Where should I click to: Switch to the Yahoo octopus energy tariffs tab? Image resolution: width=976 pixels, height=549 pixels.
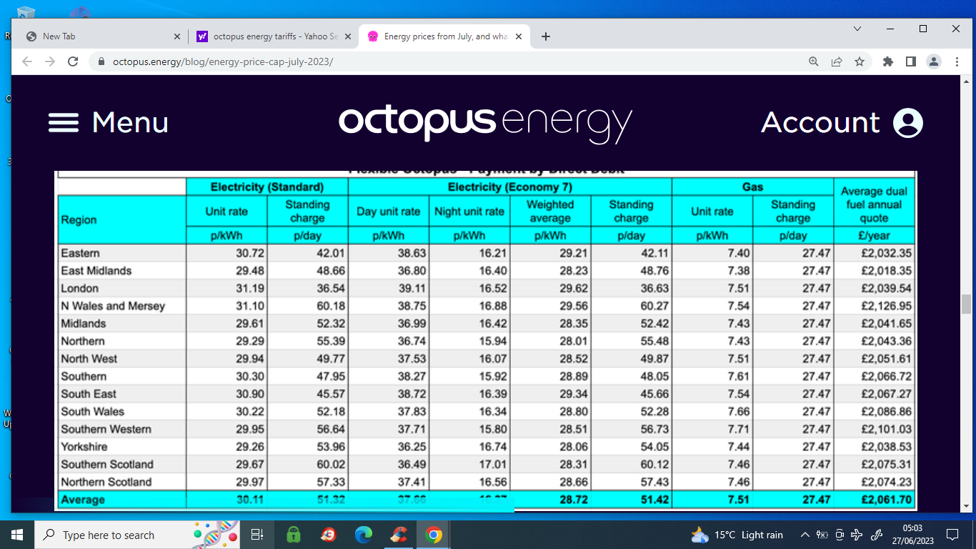272,36
